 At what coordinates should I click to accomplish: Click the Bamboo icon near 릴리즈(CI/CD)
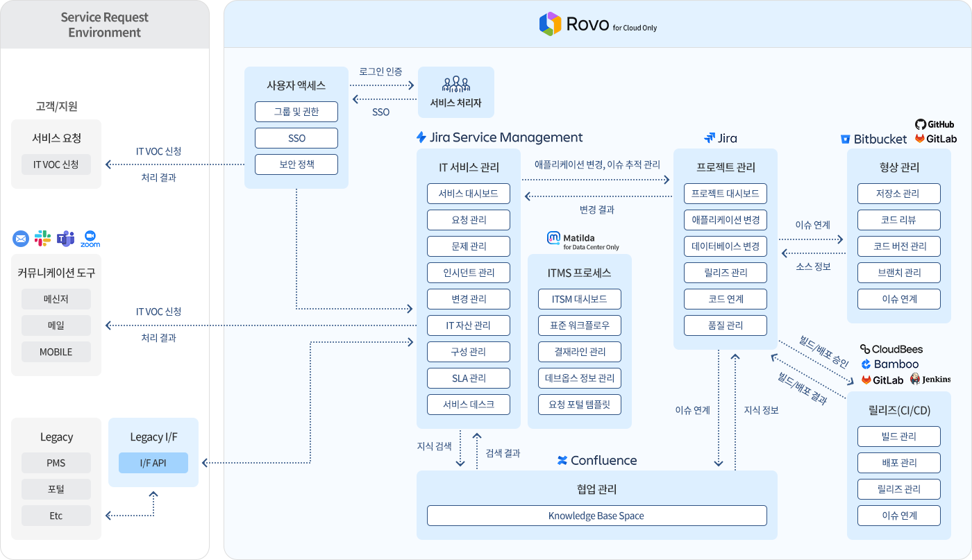866,364
